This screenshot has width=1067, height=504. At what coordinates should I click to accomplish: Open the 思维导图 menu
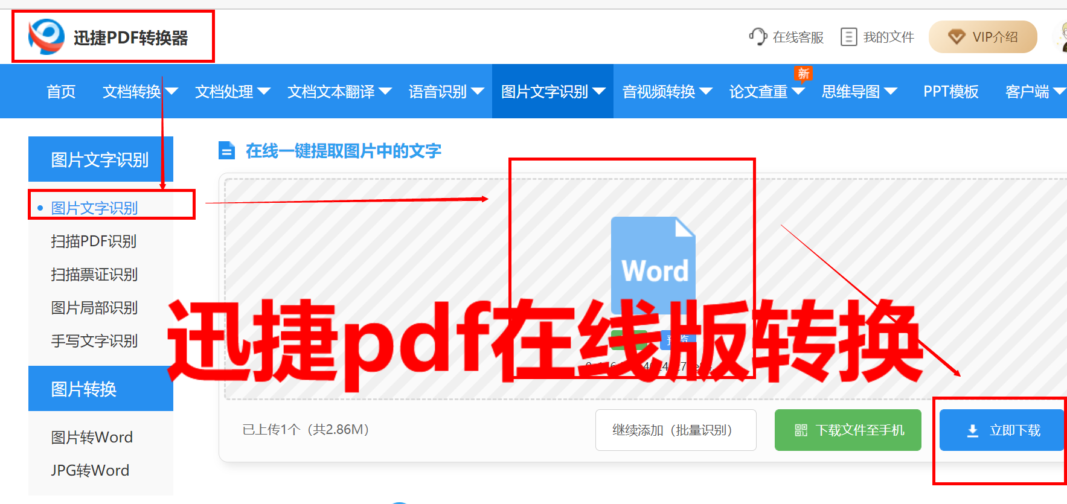point(851,91)
